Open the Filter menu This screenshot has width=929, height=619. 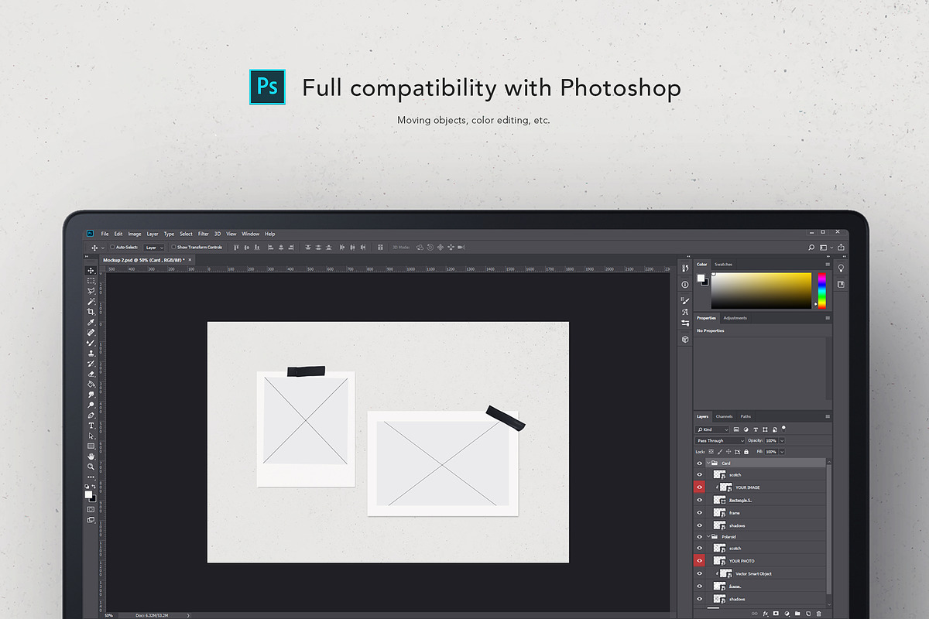tap(204, 234)
